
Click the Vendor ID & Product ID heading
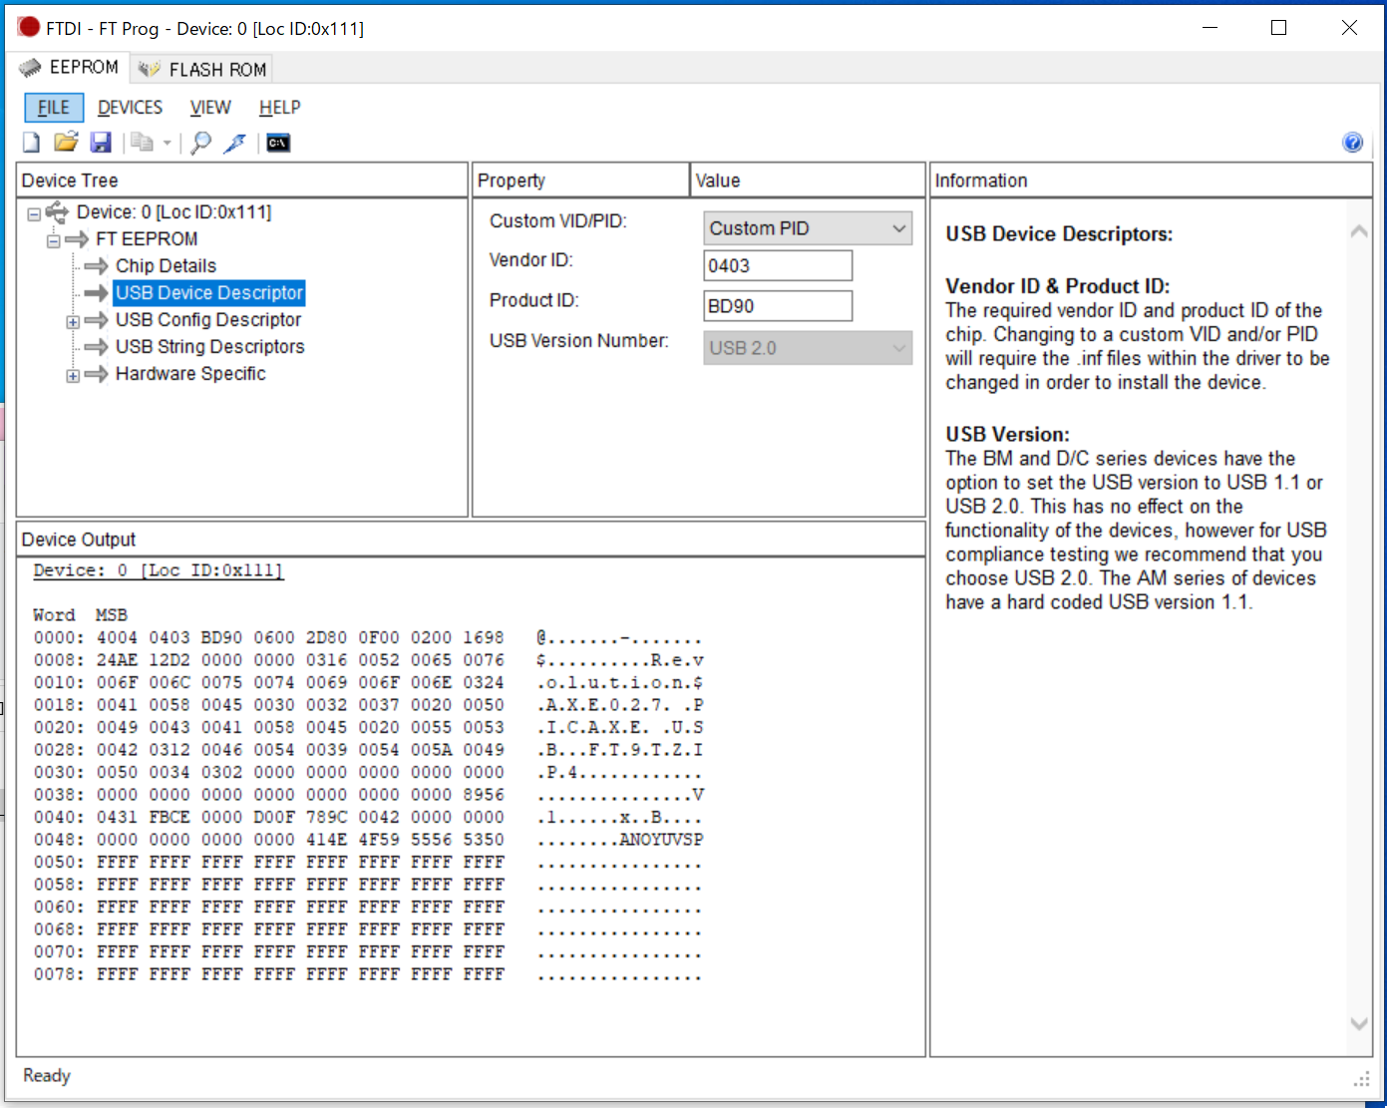[x=1057, y=286]
